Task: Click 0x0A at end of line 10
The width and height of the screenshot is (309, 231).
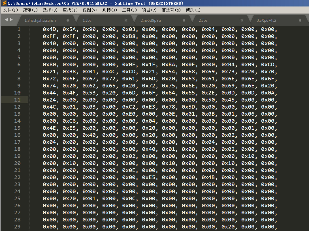Action: (x=268, y=93)
